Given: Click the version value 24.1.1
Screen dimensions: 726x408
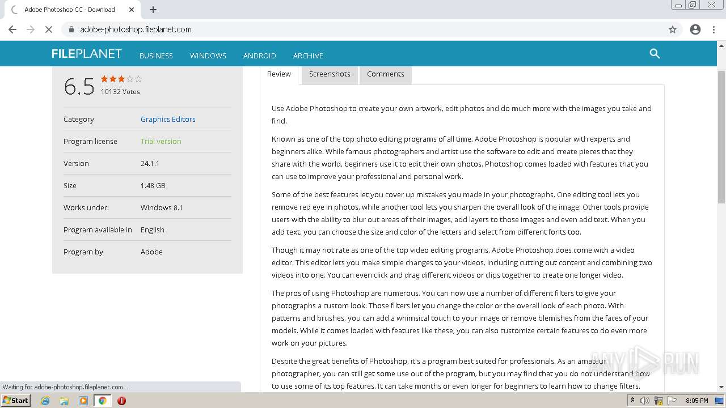Looking at the screenshot, I should click(x=150, y=163).
